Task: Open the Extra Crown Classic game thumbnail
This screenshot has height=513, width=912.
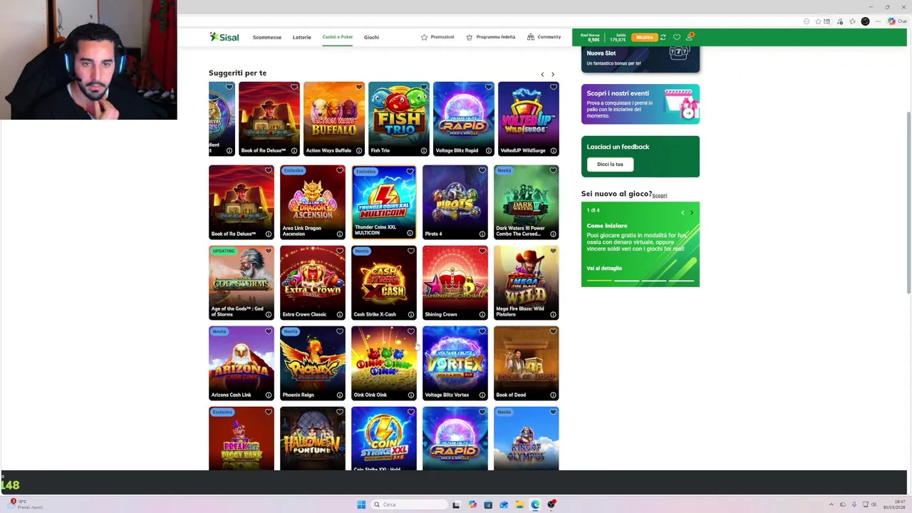Action: (x=313, y=283)
